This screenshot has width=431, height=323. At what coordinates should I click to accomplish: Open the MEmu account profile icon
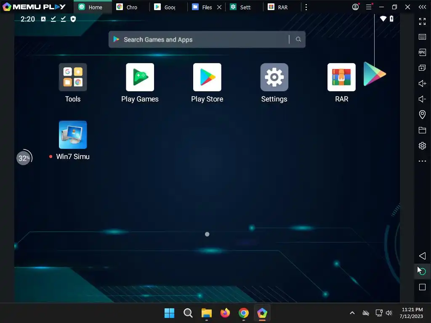click(355, 7)
